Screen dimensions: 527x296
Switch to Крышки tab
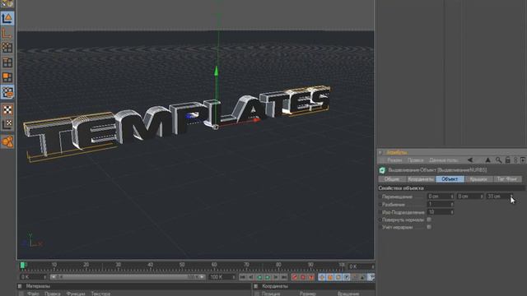click(478, 179)
